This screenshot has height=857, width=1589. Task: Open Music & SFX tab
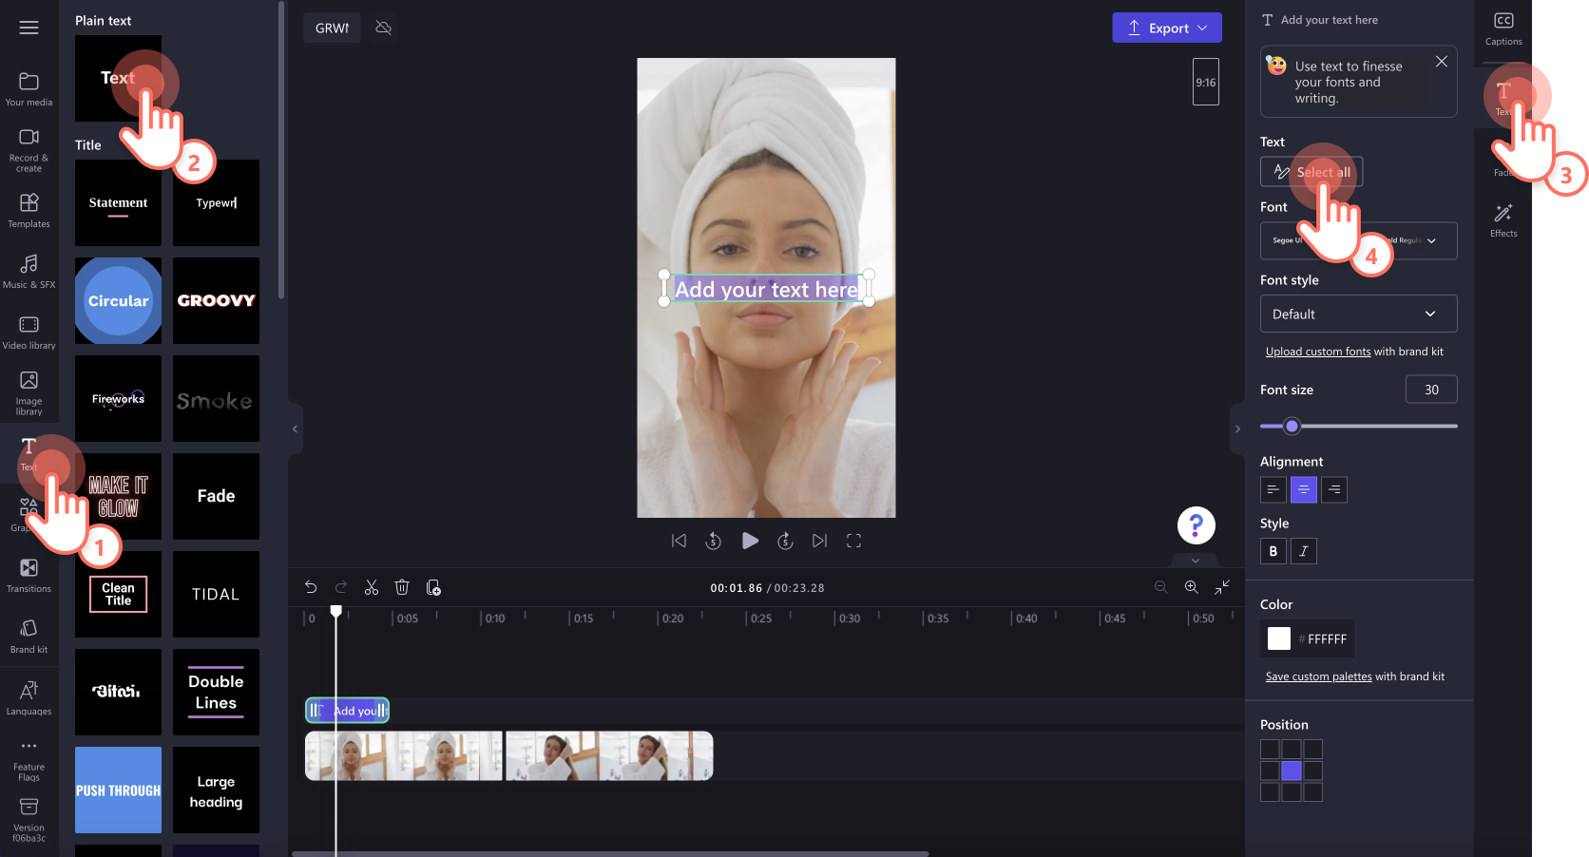(x=29, y=272)
